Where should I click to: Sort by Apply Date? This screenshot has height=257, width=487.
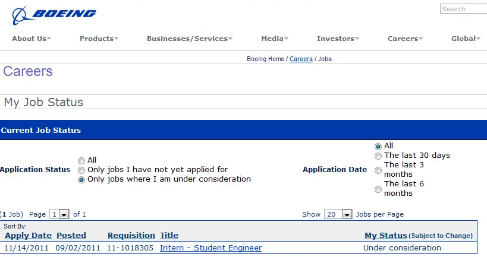point(29,236)
